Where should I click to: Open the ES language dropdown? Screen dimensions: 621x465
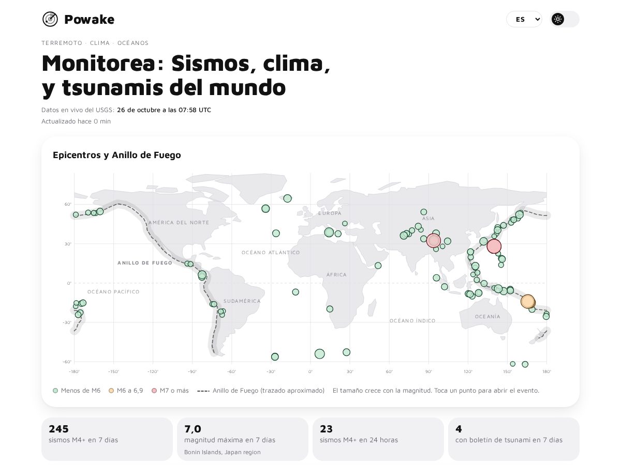coord(524,19)
